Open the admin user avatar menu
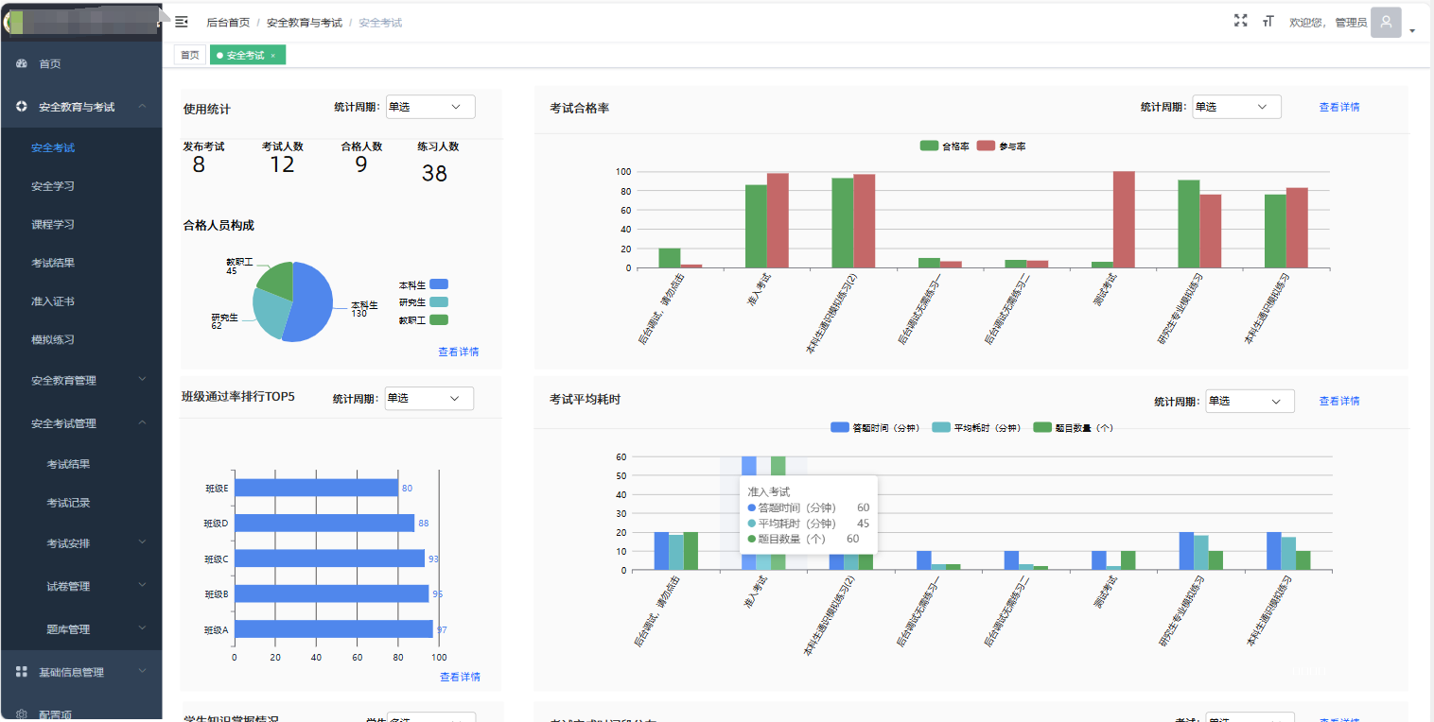 coord(1386,22)
